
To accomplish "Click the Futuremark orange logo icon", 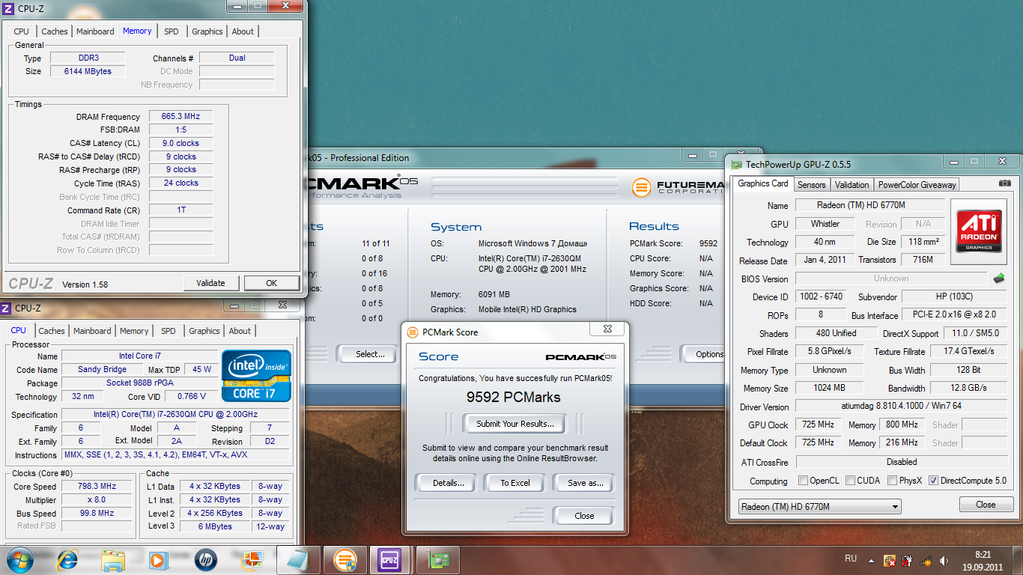I will 641,186.
